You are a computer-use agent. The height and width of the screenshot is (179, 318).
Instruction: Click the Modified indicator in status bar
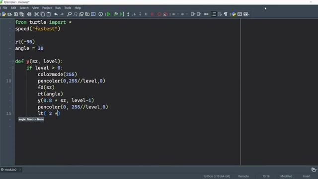click(286, 176)
